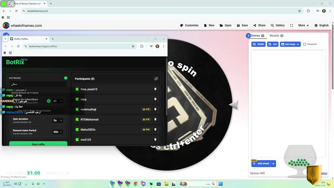Click the BotRix BETA logo
Image resolution: width=334 pixels, height=188 pixels.
point(16,62)
